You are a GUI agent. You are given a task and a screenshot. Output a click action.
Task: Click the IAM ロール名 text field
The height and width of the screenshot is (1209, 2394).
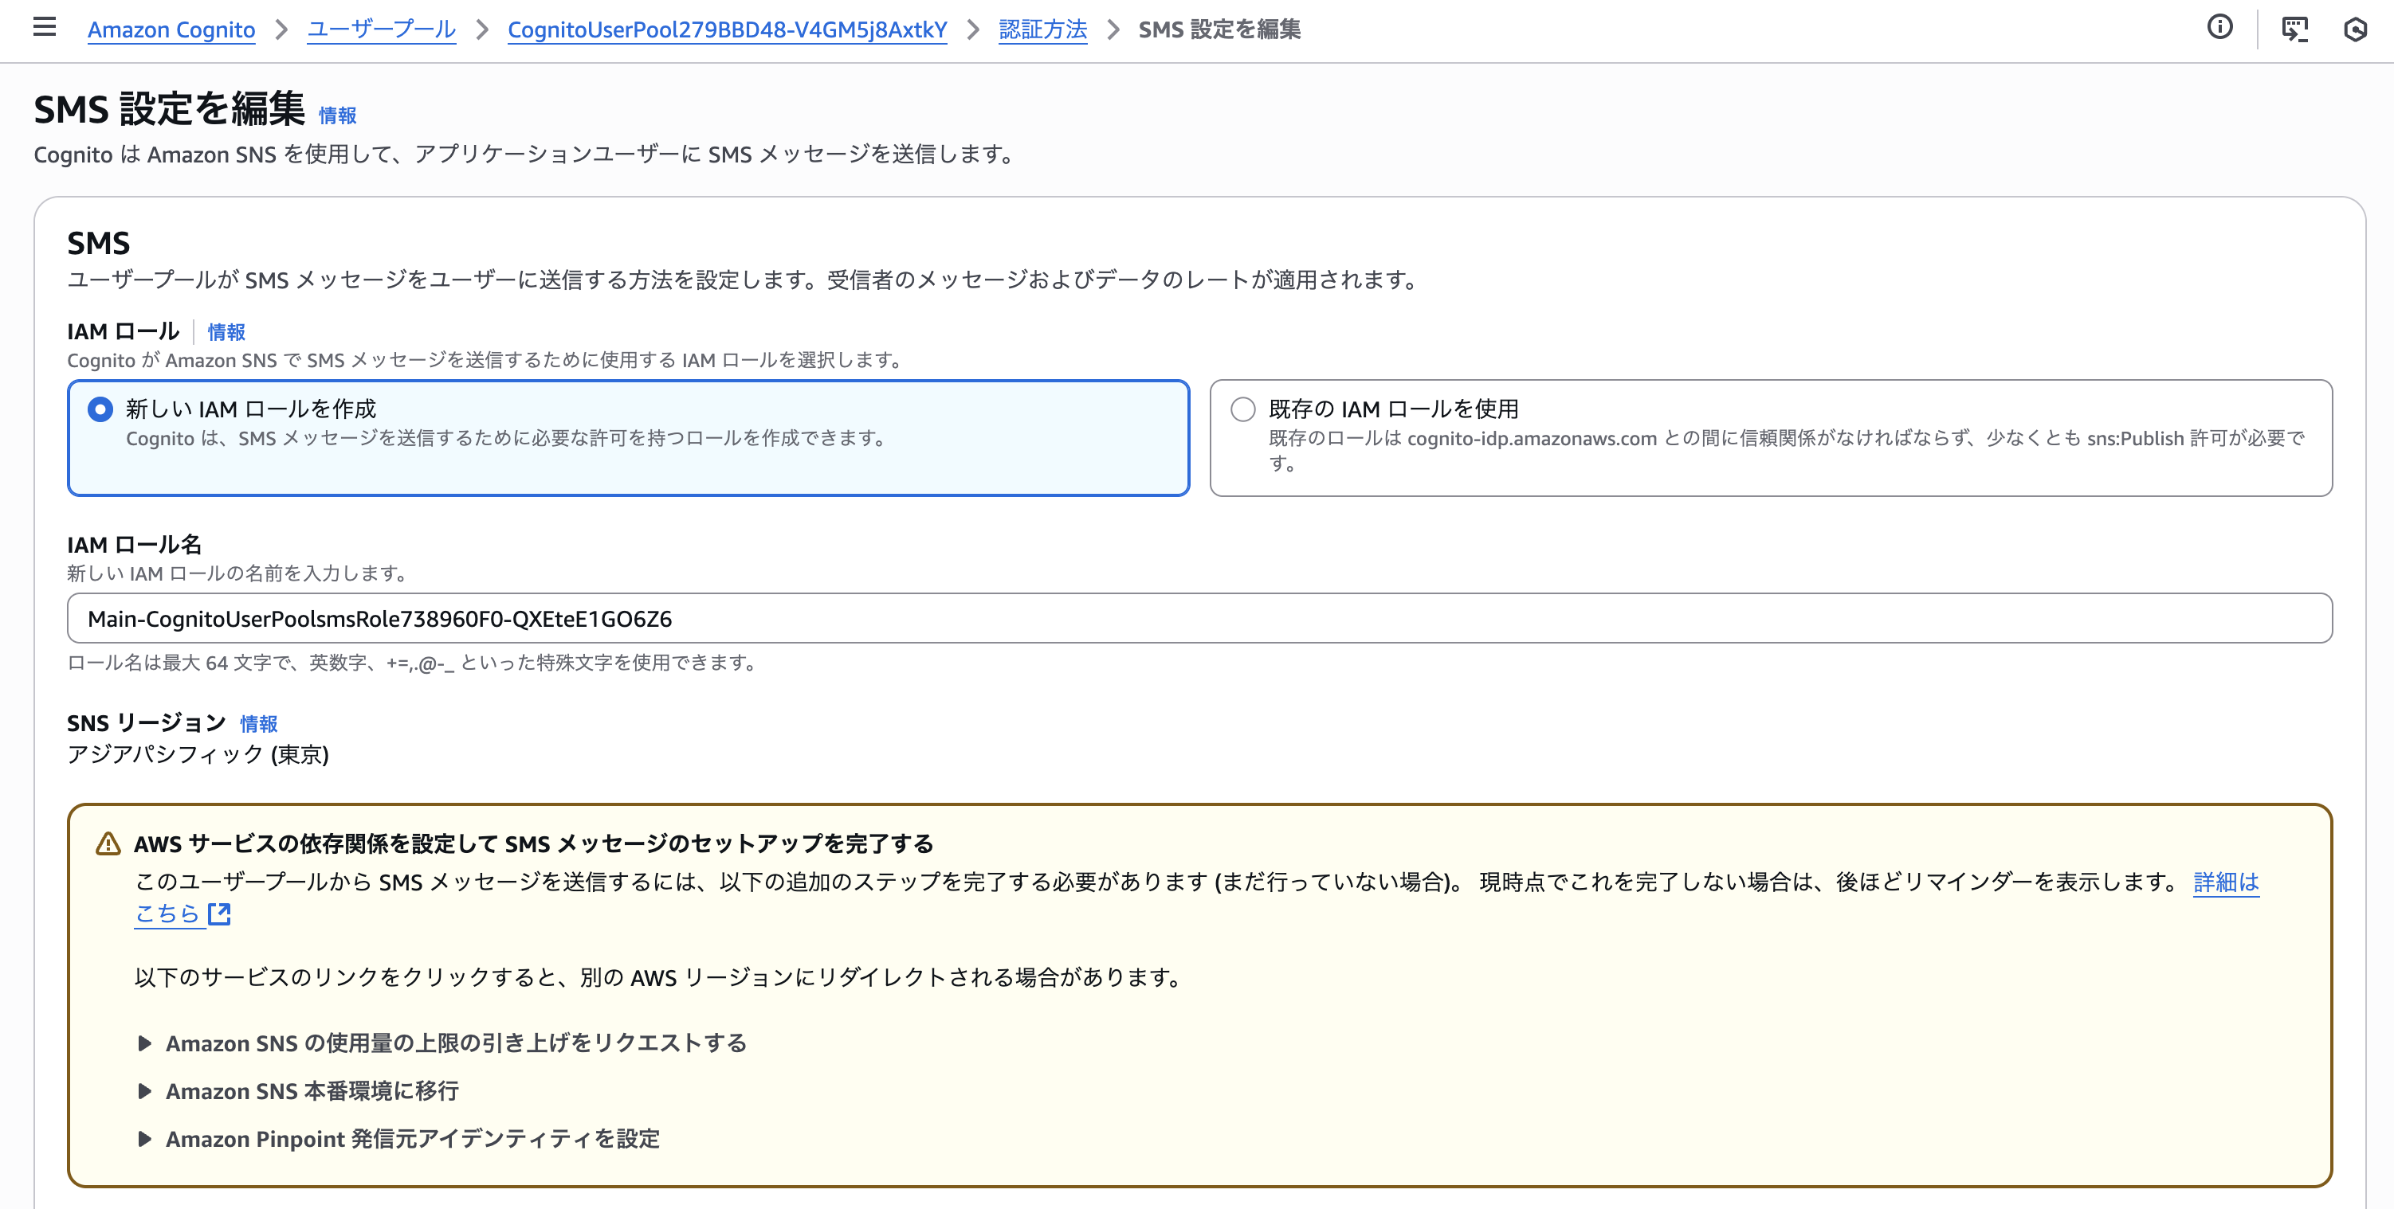[1199, 618]
